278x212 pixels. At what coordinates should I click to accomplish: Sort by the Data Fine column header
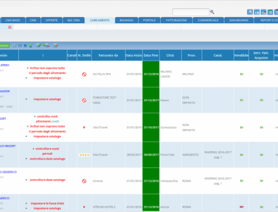pos(151,55)
